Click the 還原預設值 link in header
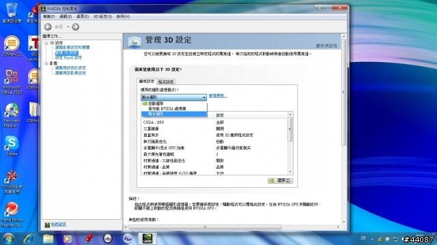The width and height of the screenshot is (437, 245). (x=326, y=46)
